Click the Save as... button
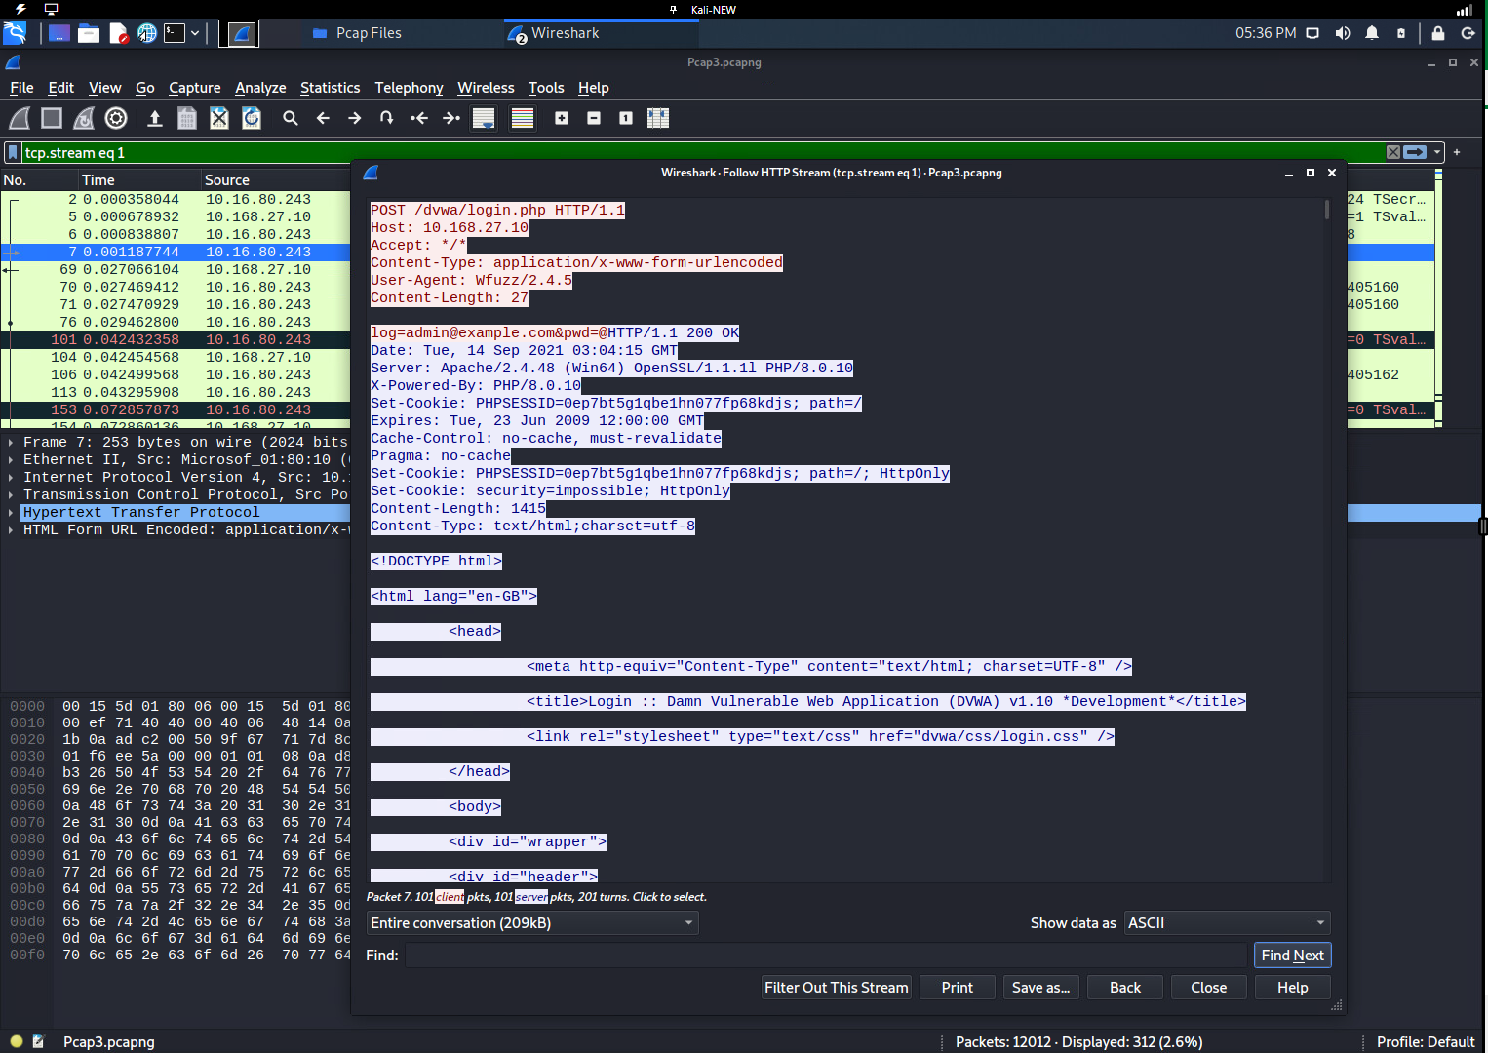1488x1053 pixels. [1040, 988]
